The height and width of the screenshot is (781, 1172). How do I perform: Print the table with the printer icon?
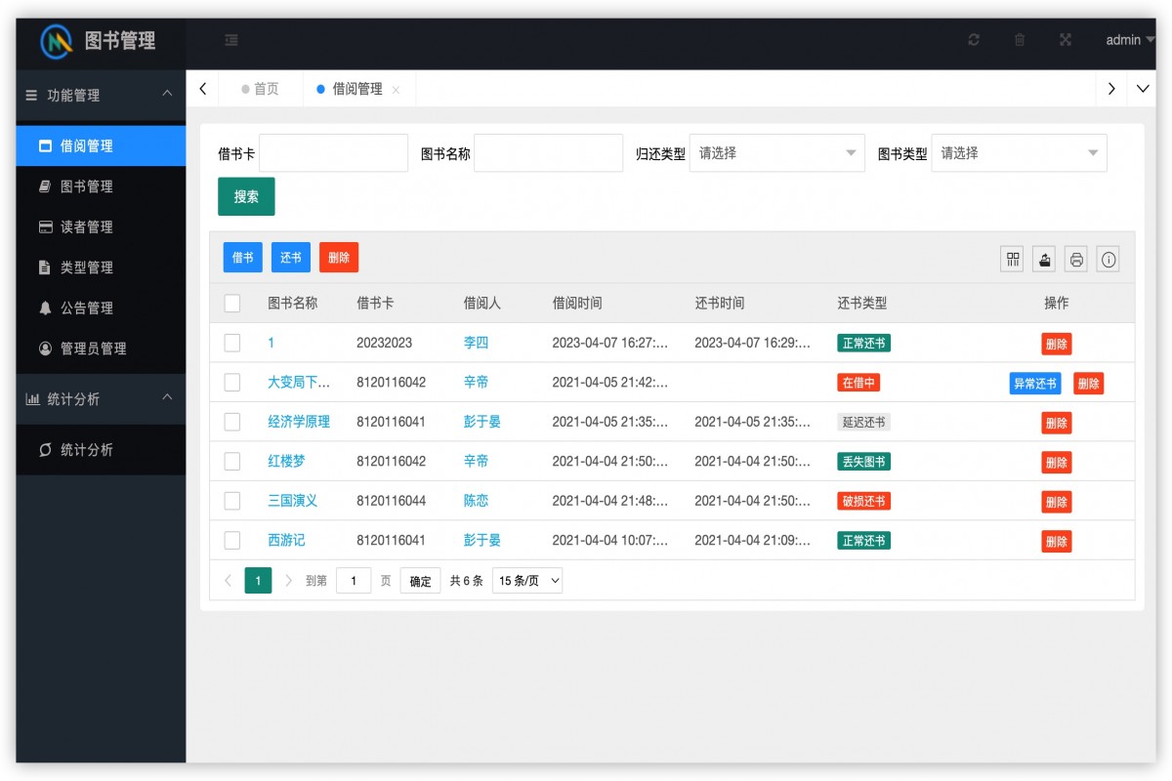(x=1076, y=259)
